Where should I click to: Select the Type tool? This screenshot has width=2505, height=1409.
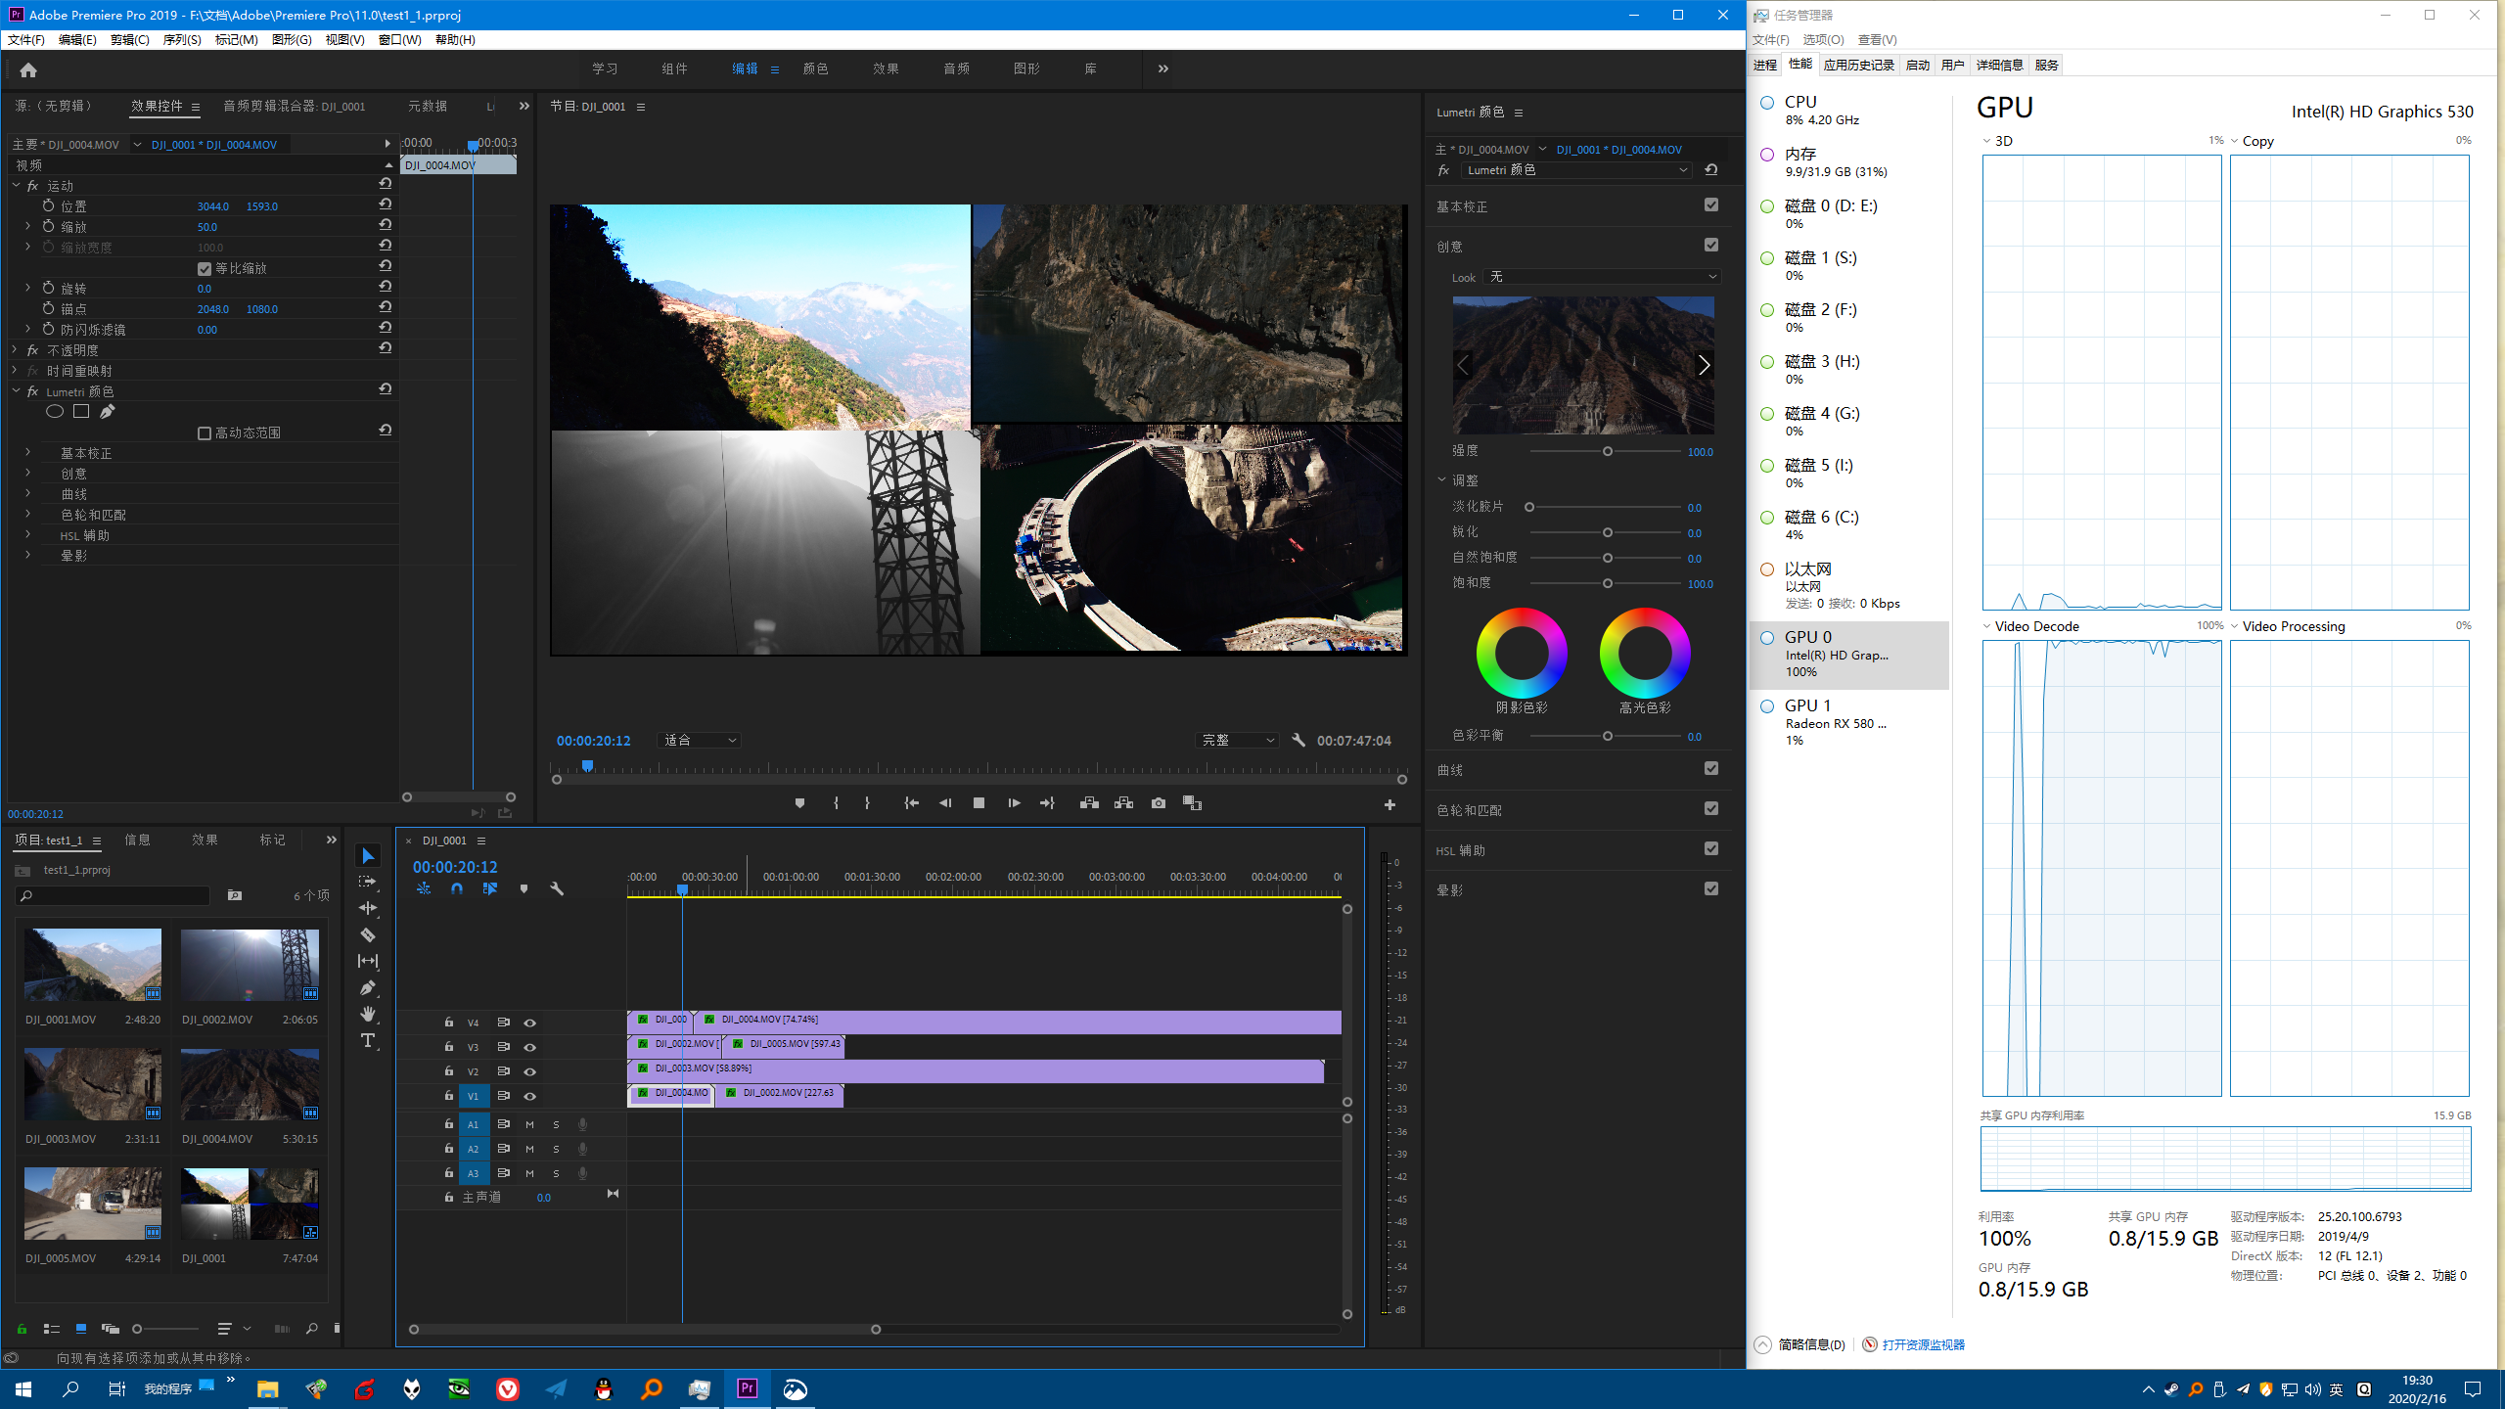368,1040
